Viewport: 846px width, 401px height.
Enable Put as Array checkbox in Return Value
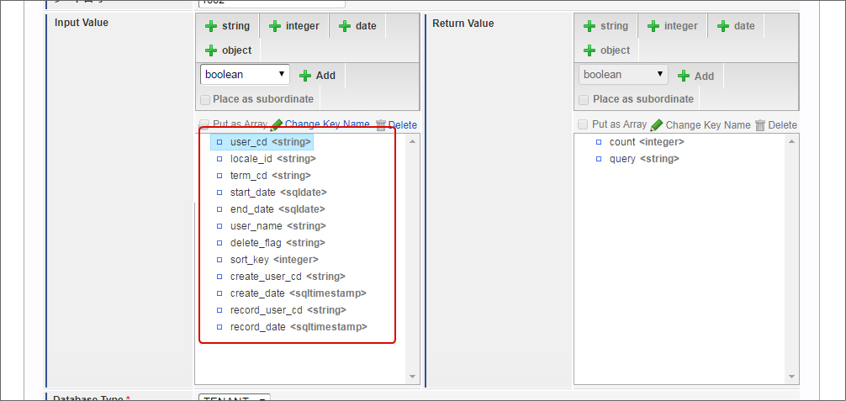(583, 124)
